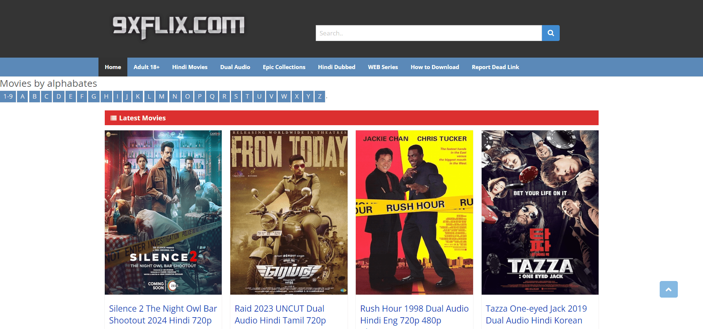
Task: Open How to Download page
Action: coord(435,67)
